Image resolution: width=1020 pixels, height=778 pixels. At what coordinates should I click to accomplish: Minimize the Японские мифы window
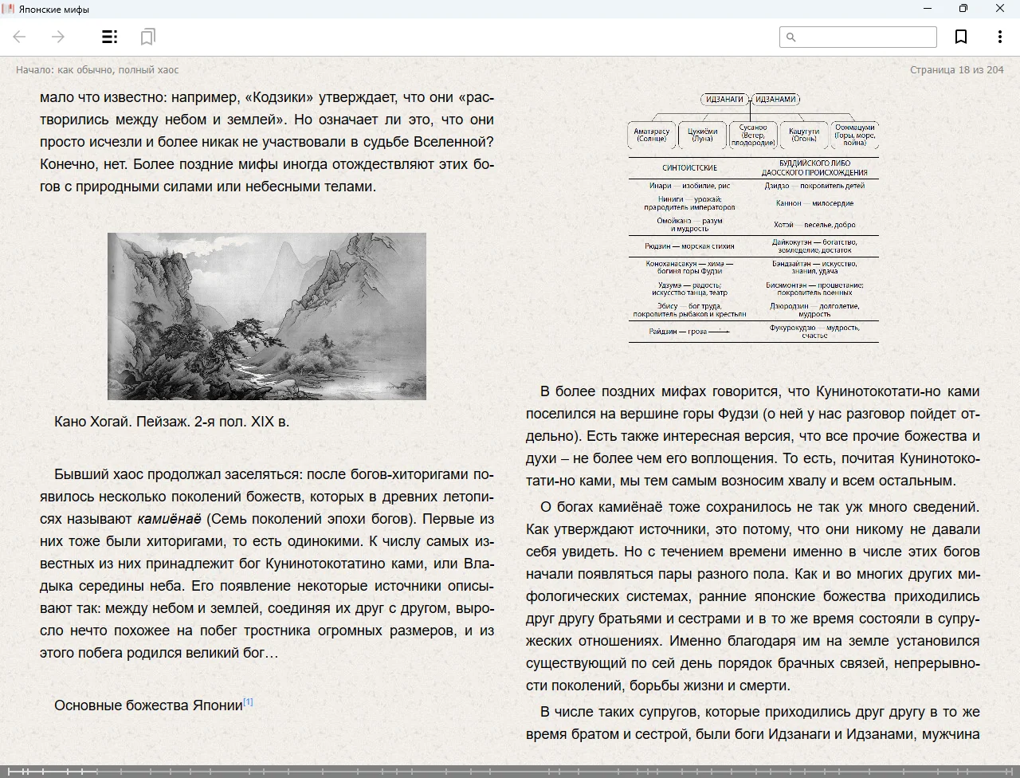tap(927, 9)
